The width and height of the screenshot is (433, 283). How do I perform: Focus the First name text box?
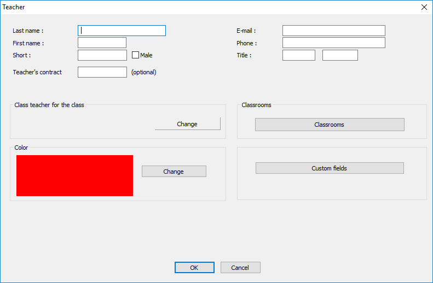[x=102, y=43]
